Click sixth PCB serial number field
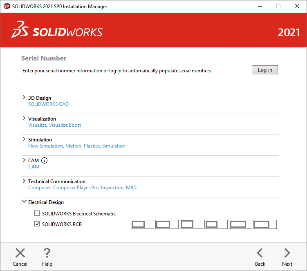Viewport: 307px width, 271px height. click(265, 224)
